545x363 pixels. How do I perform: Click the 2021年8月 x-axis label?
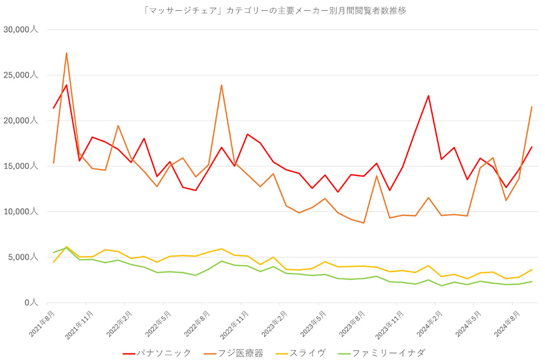pos(42,324)
